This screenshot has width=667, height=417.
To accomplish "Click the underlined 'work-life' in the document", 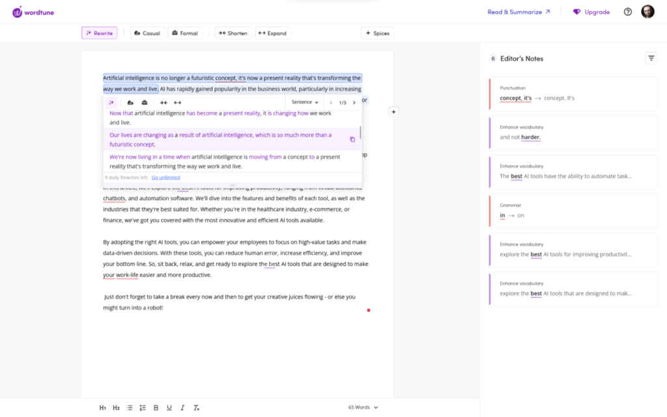I will (x=127, y=275).
